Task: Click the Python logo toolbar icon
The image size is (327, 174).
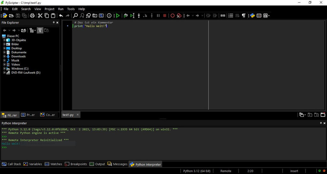Action: (252, 16)
